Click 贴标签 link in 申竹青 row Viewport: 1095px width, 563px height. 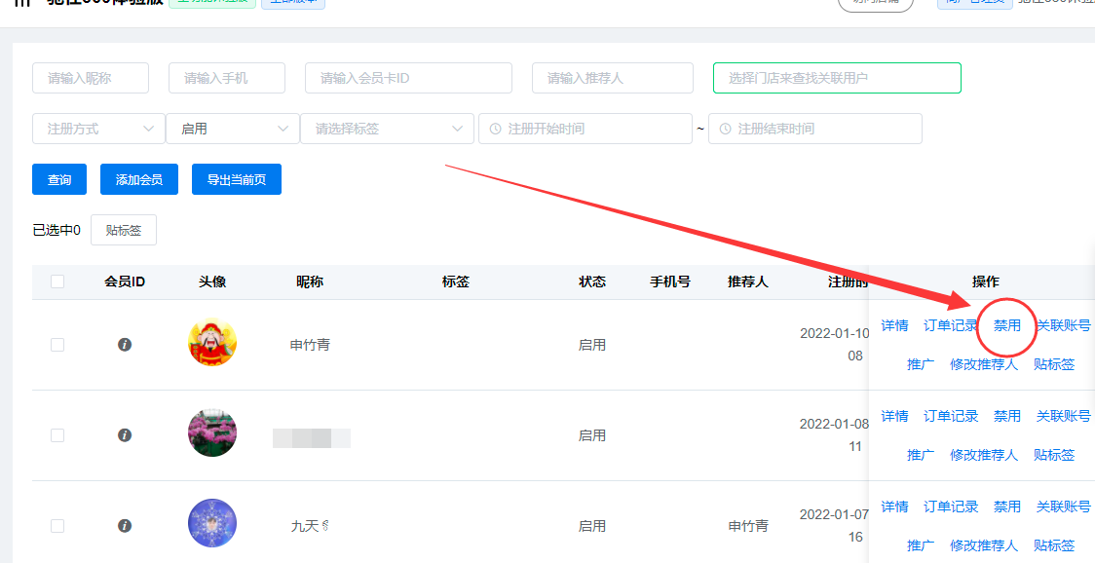tap(1054, 364)
